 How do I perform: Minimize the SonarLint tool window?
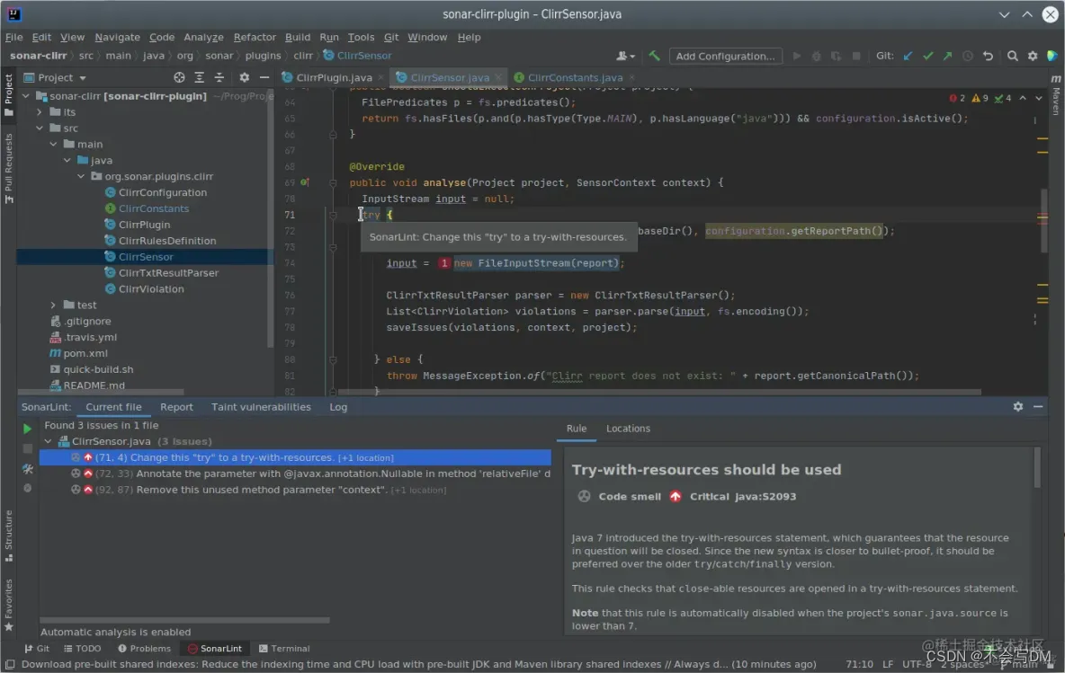[1038, 406]
